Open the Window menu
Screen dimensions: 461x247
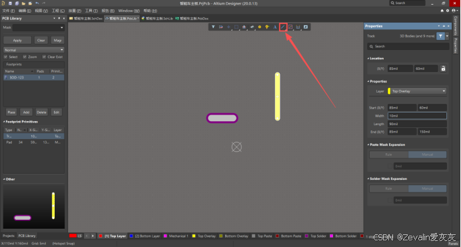point(129,11)
